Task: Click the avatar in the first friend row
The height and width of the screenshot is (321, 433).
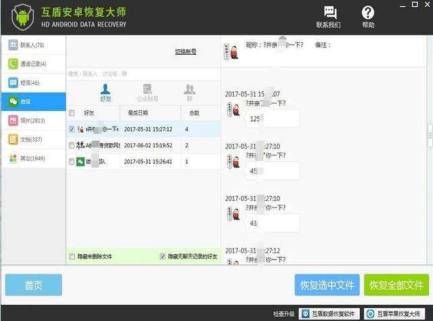Action: (81, 129)
